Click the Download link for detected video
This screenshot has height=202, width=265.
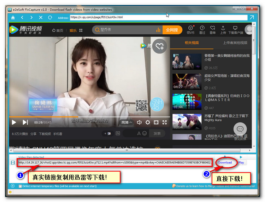[x=225, y=163]
